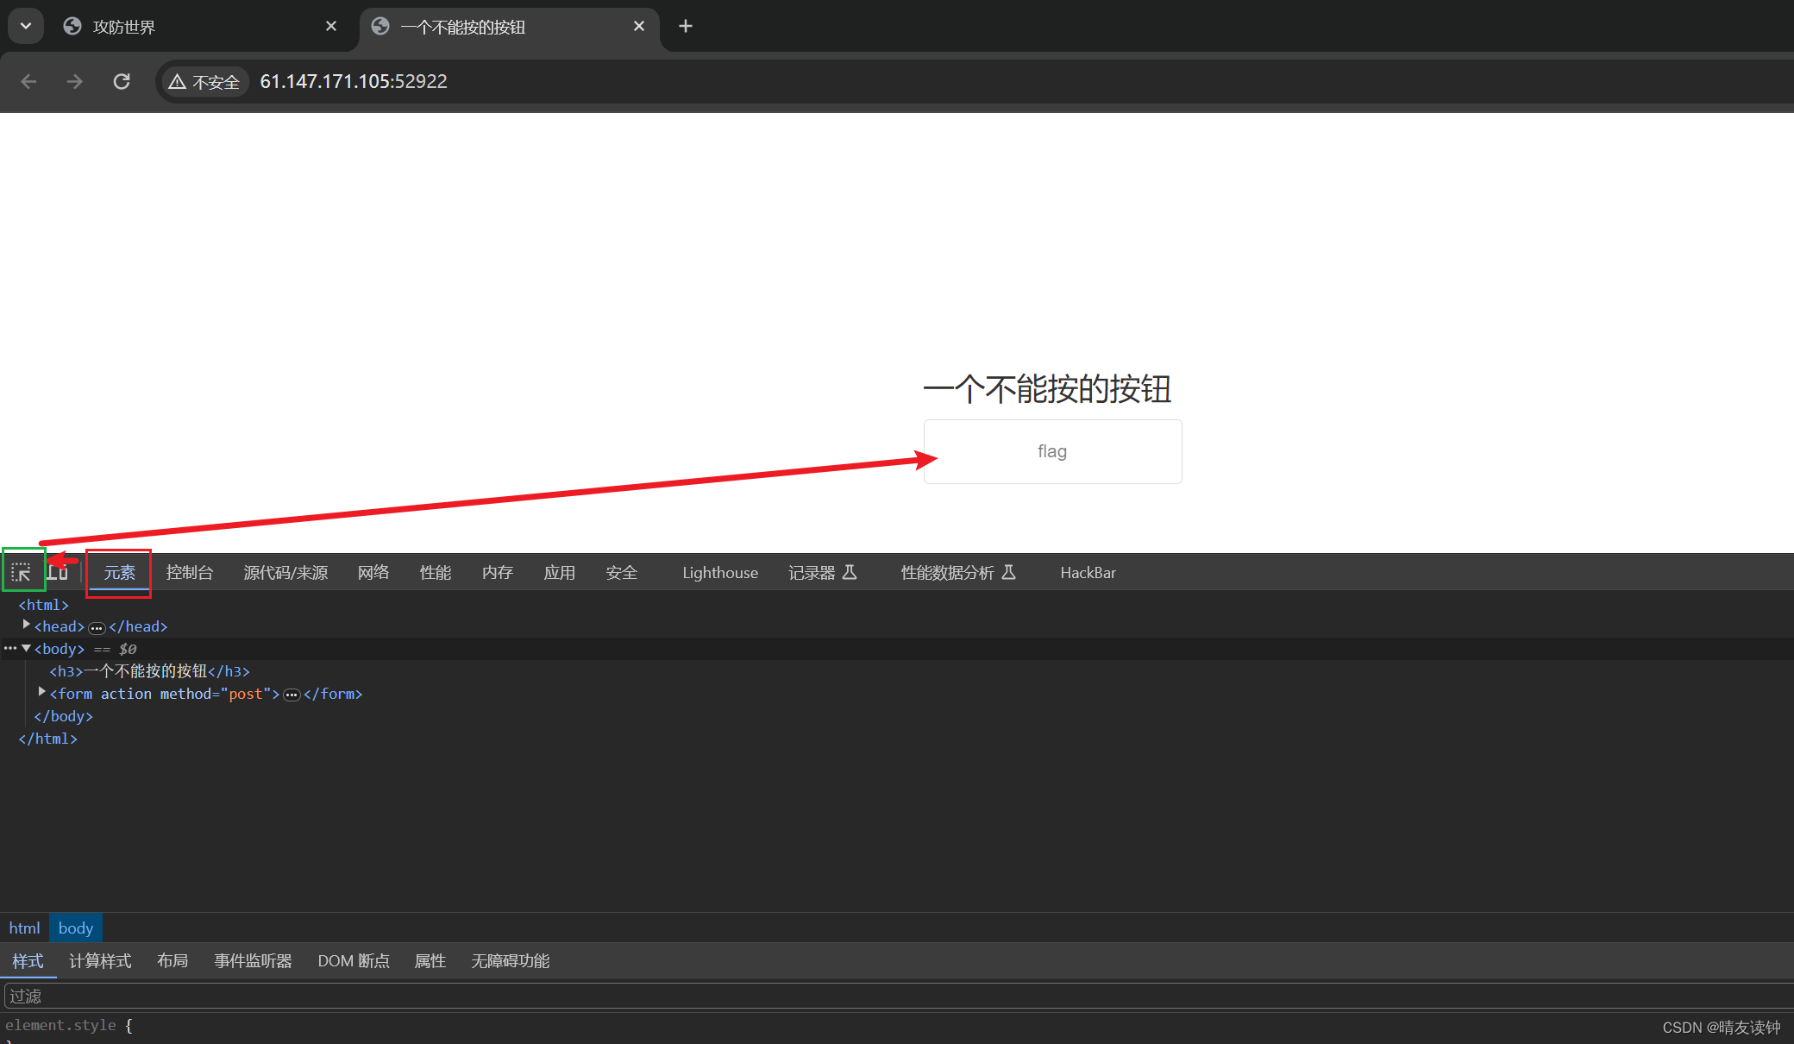
Task: Open a new browser tab
Action: point(685,26)
